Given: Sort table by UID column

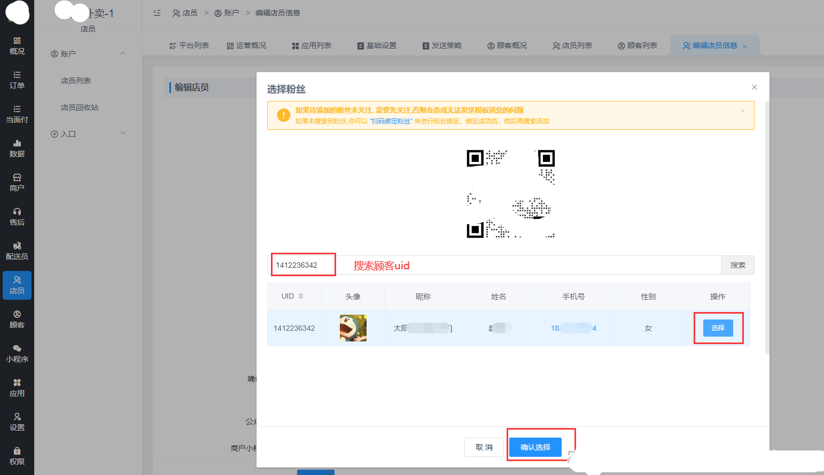Looking at the screenshot, I should (x=294, y=296).
